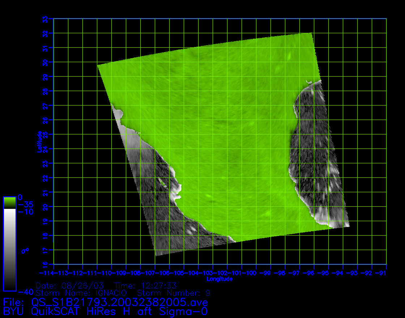The height and width of the screenshot is (318, 405).
Task: Click the sigma-0 symbol beside color bar
Action: [25, 250]
